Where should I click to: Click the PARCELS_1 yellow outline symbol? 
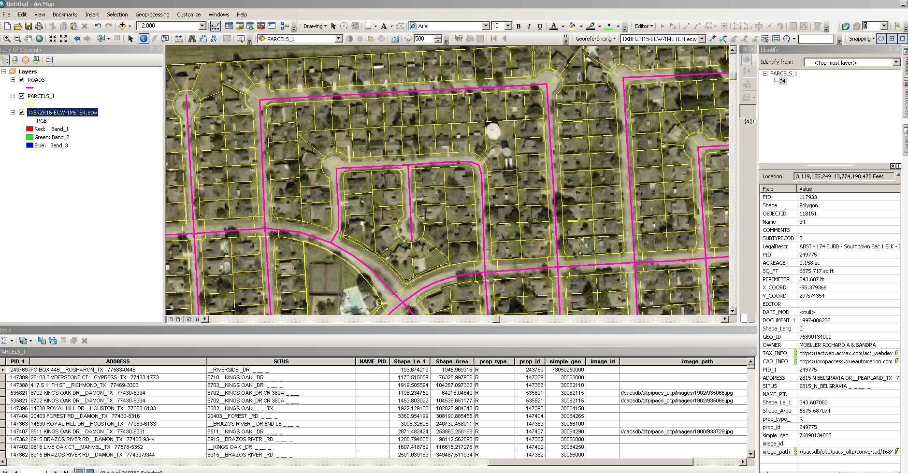[30, 104]
